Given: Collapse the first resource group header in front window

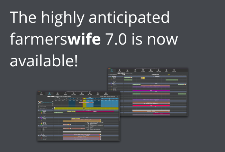Looking at the screenshot, I should coord(38,110).
